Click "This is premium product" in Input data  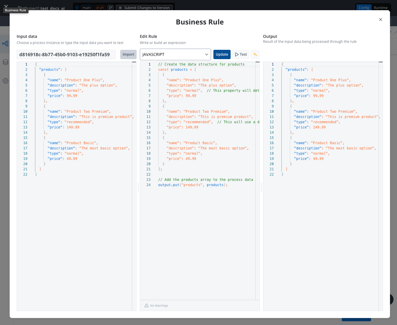click(x=106, y=117)
